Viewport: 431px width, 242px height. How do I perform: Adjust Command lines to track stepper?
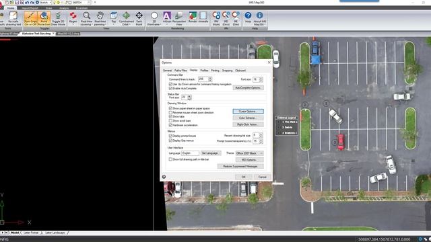coord(210,79)
